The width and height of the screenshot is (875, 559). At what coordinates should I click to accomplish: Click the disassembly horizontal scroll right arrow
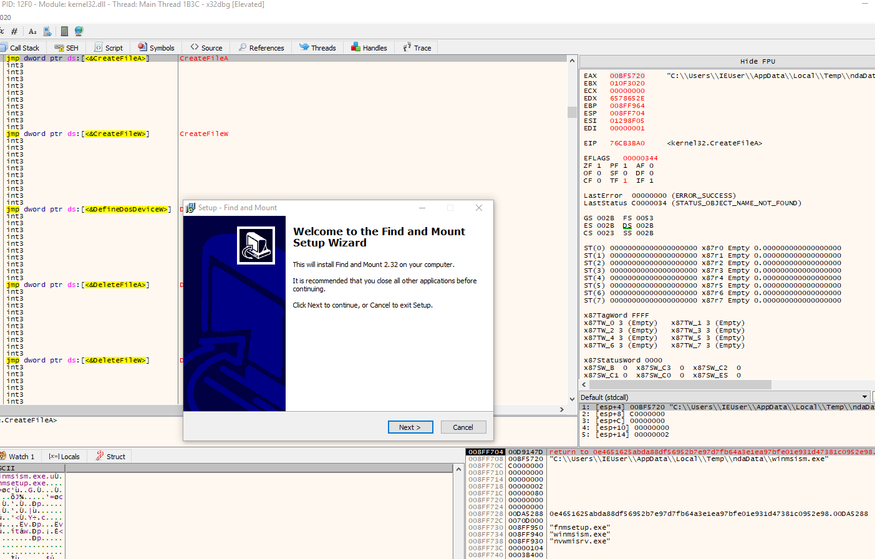[x=562, y=409]
